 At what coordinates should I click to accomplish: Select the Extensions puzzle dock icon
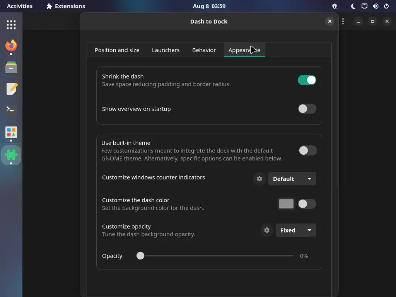click(11, 155)
